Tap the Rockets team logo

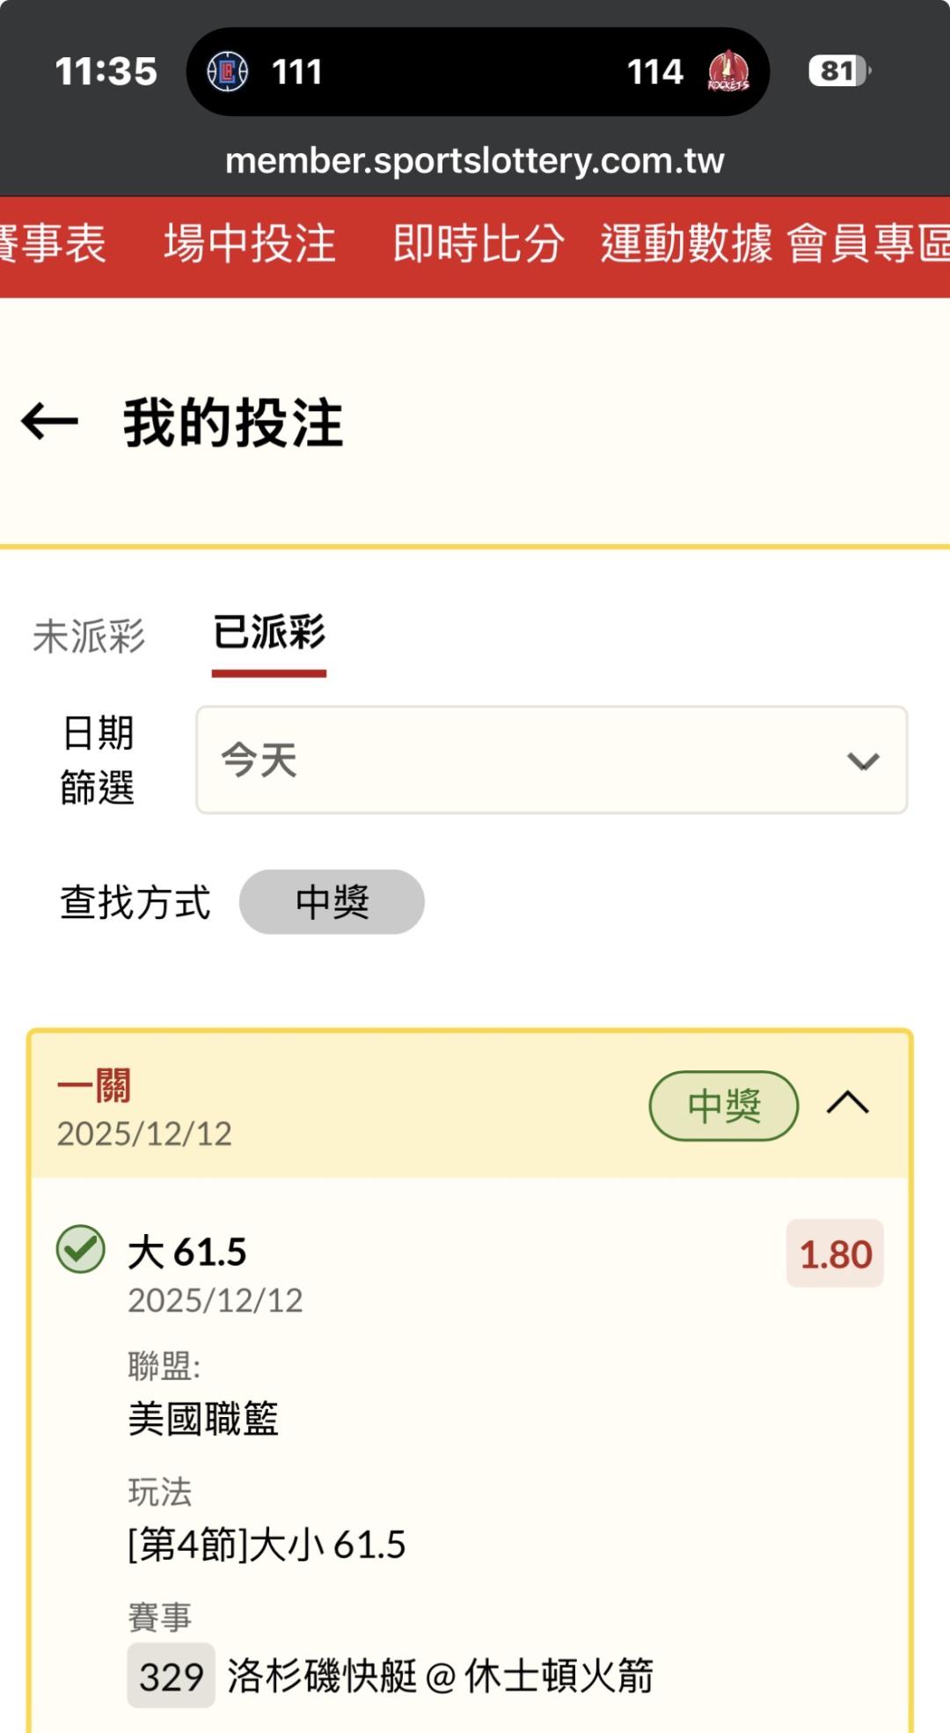(x=728, y=71)
